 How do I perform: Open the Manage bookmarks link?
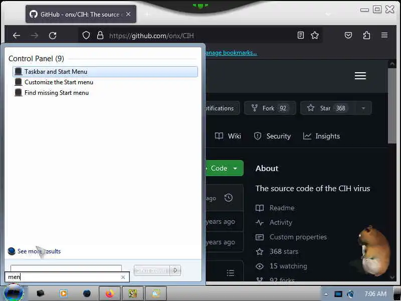tap(231, 53)
